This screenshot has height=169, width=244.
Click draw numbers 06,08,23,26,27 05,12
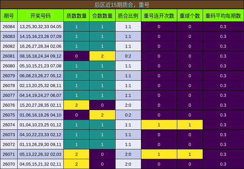coord(40,76)
